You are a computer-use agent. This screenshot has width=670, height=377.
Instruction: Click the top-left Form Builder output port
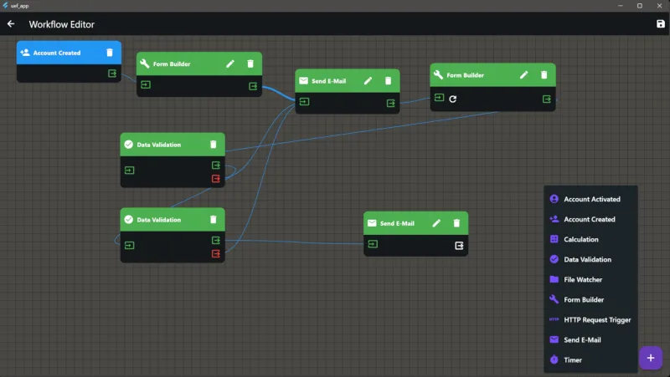[253, 86]
